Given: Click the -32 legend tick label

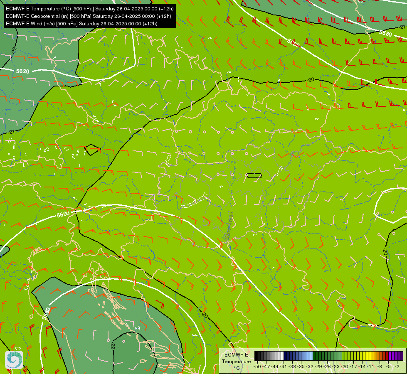Looking at the screenshot, I should pyautogui.click(x=310, y=367).
